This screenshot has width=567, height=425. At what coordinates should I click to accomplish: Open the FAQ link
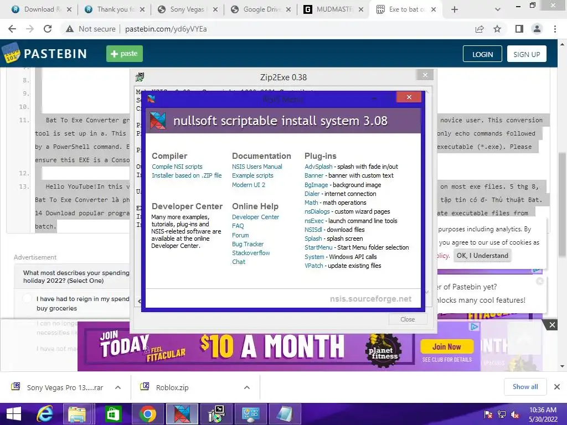coord(238,226)
